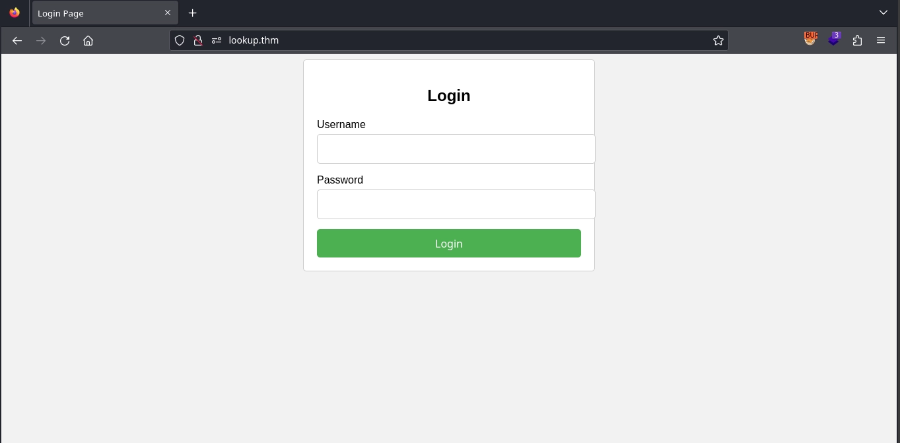Click the lookup.thm address bar text
Viewport: 900px width, 443px height.
click(254, 40)
